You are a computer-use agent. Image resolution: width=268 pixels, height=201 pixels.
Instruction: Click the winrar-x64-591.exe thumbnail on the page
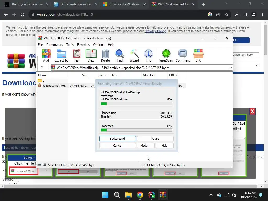24,171
